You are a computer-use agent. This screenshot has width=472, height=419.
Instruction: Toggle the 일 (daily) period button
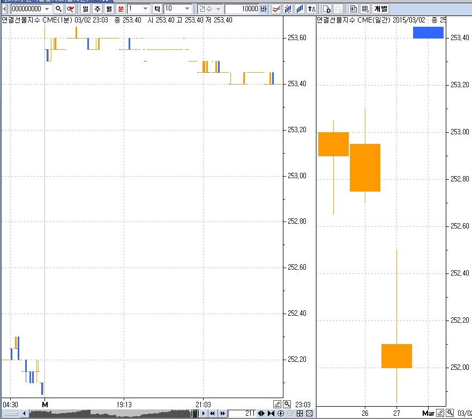[x=85, y=9]
